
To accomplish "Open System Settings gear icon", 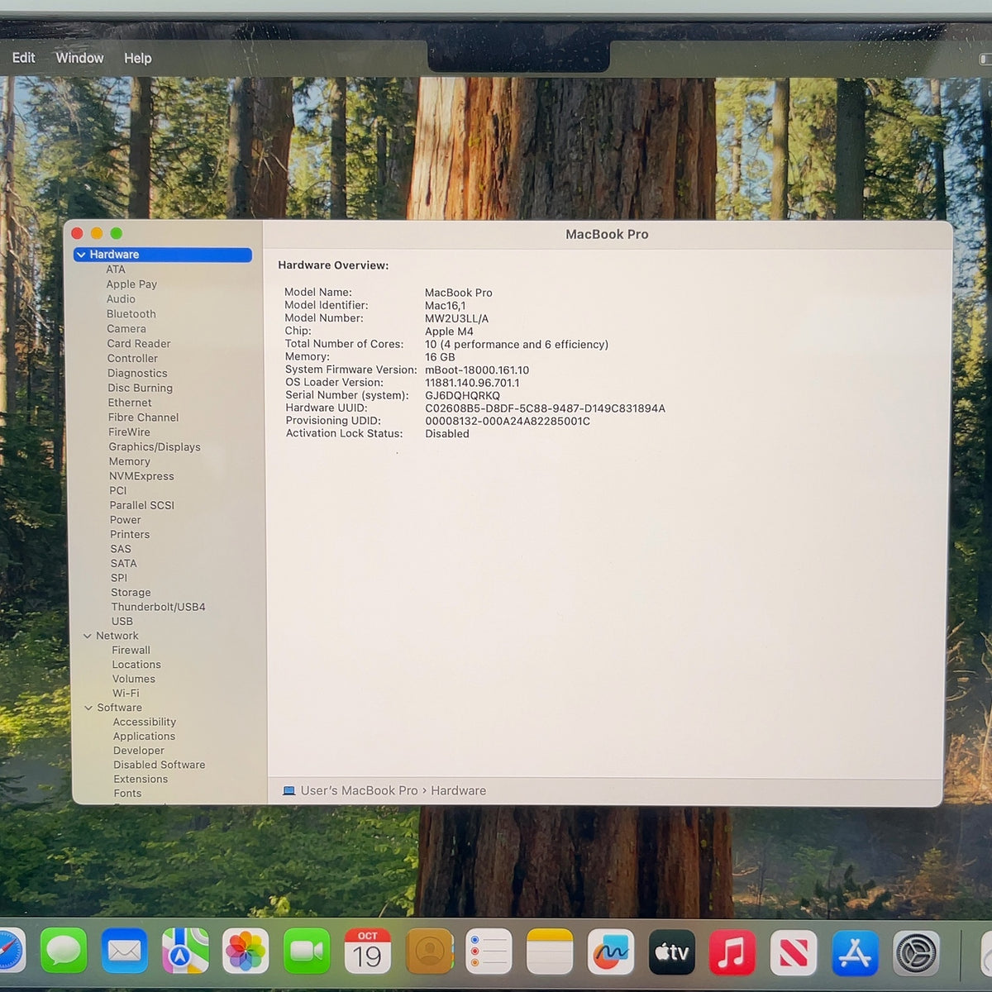I will (x=916, y=953).
